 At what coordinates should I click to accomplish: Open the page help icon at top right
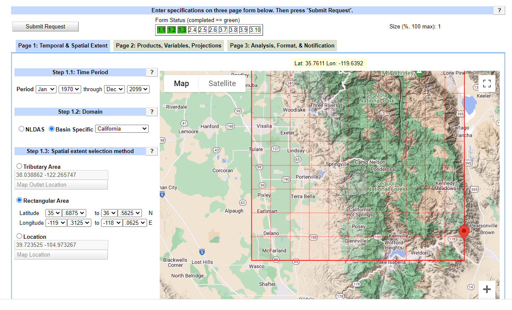tap(499, 10)
